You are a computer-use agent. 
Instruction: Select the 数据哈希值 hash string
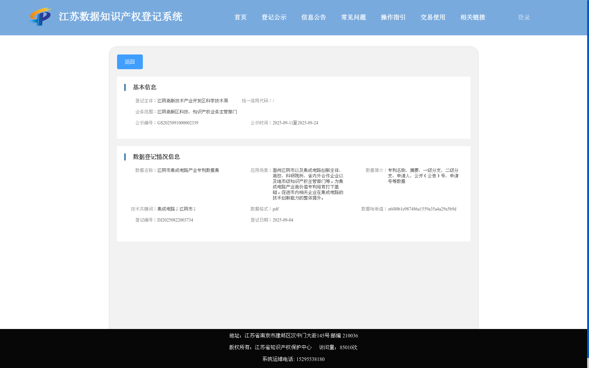click(x=422, y=209)
